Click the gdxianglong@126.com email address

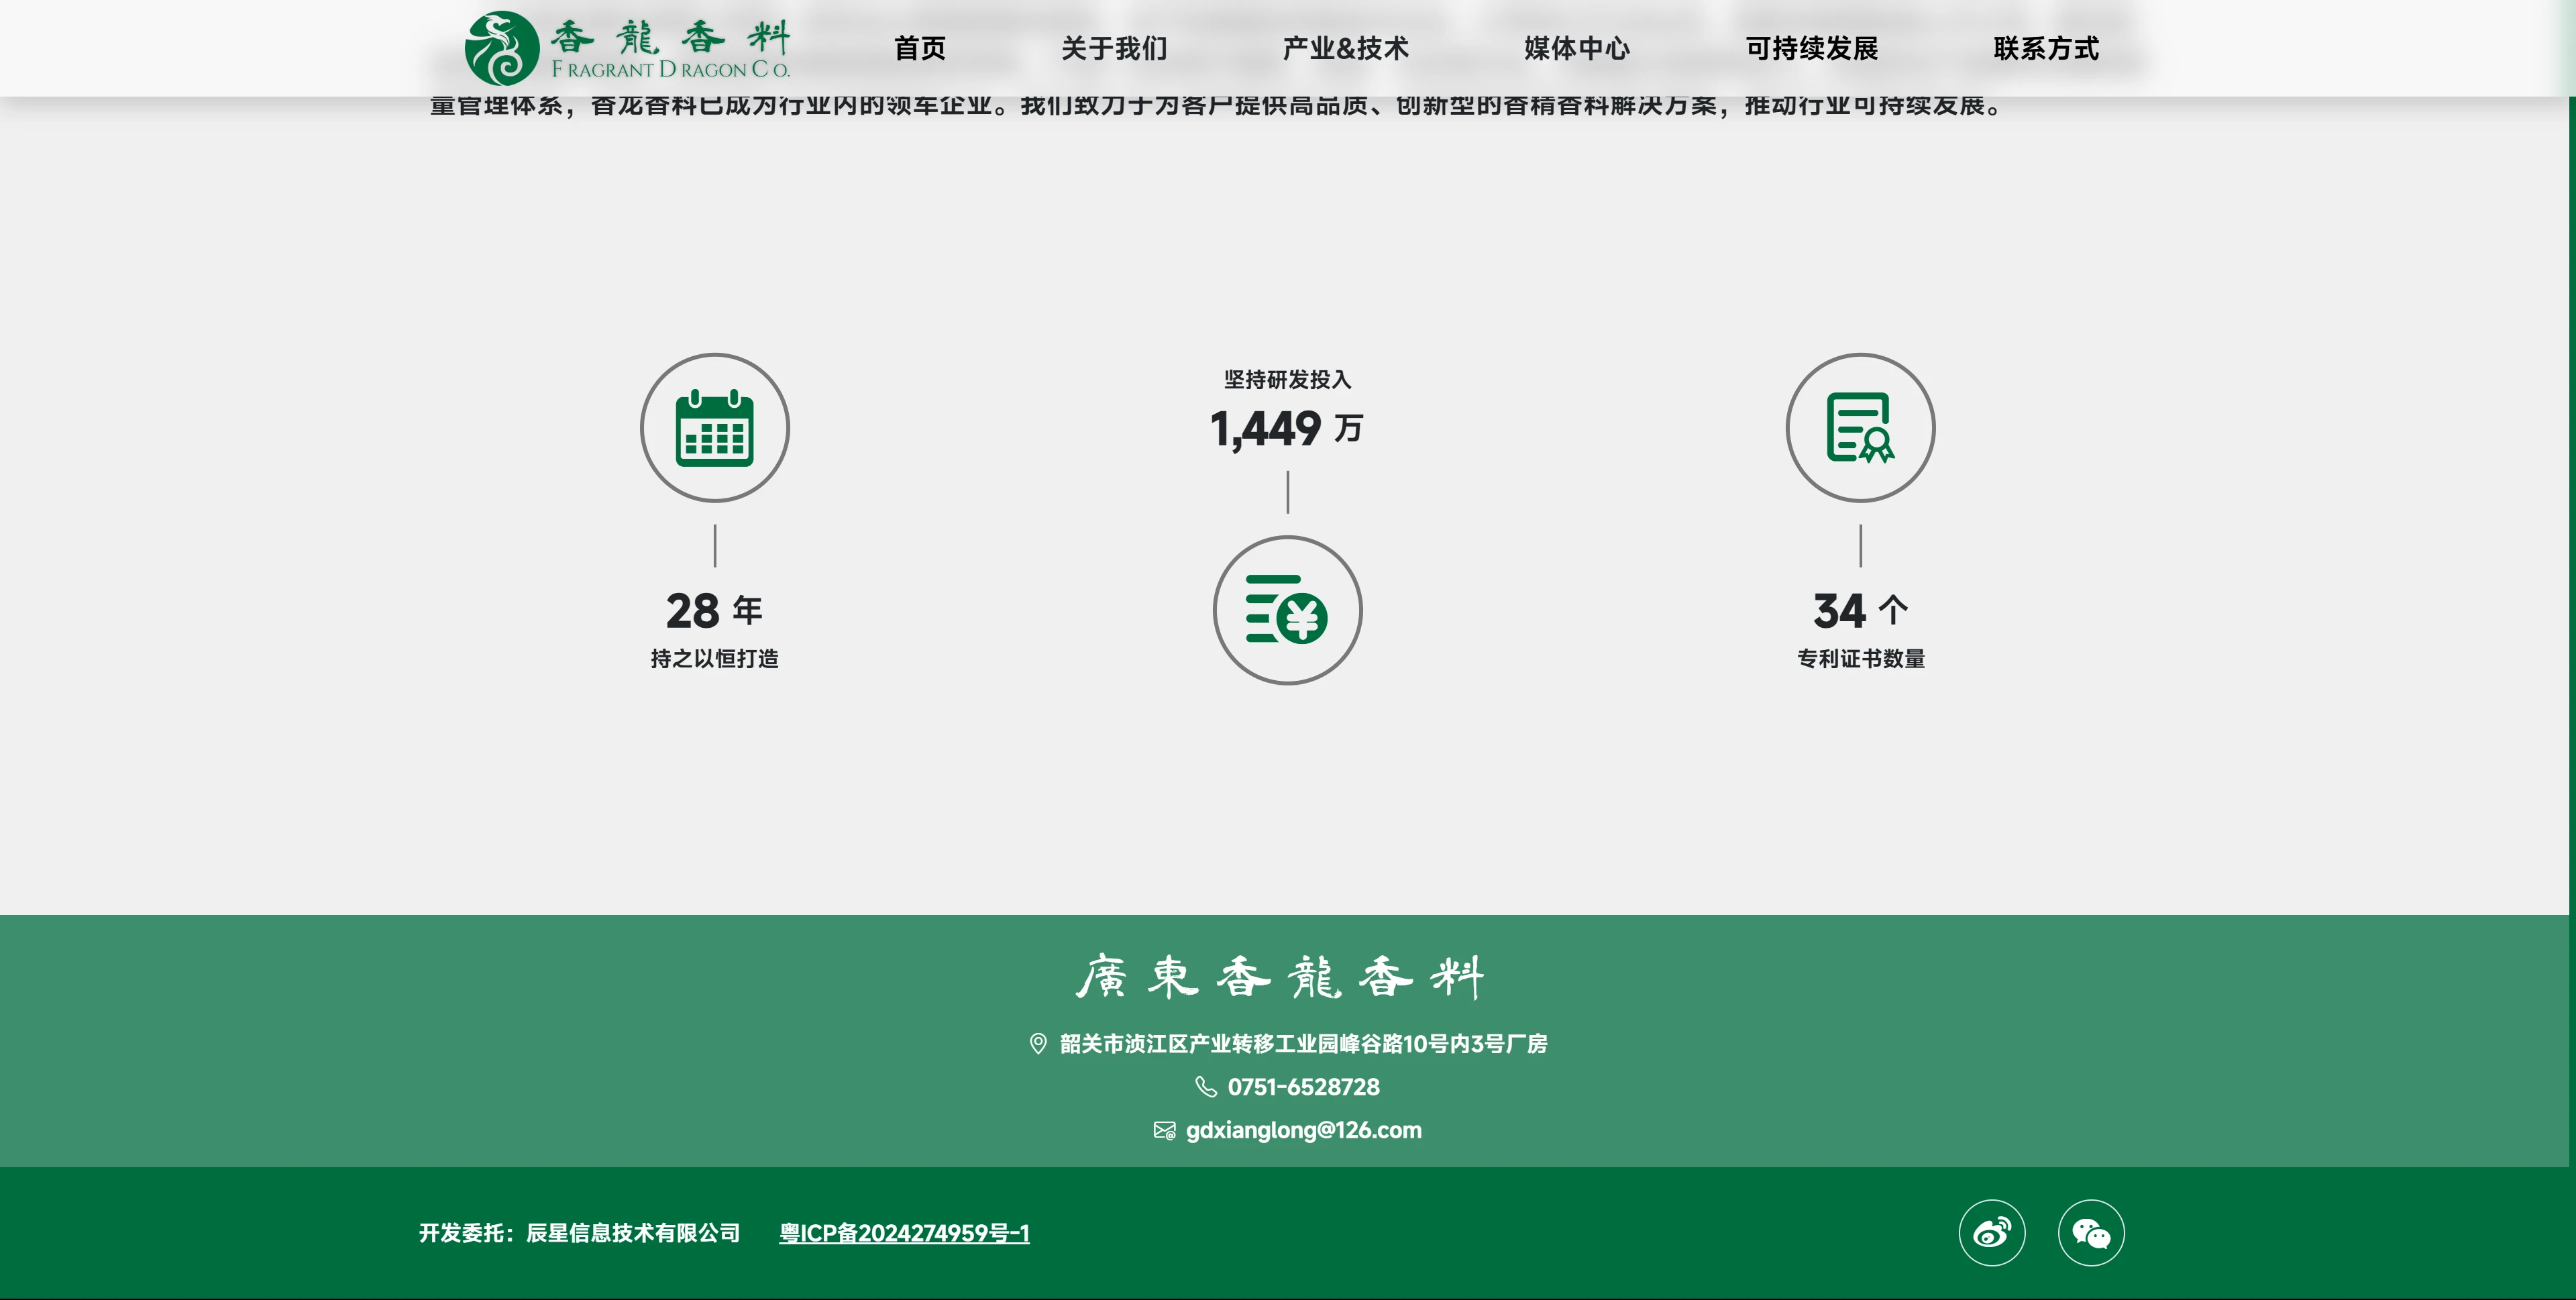pyautogui.click(x=1303, y=1131)
